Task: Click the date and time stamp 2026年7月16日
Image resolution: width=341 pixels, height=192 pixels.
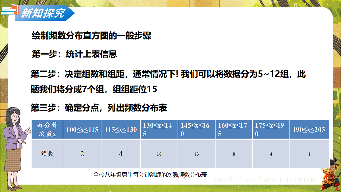Action: tap(264, 180)
